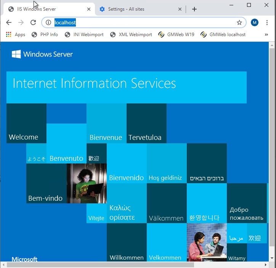View site information icon in address bar
This screenshot has height=268, width=276.
coord(48,23)
